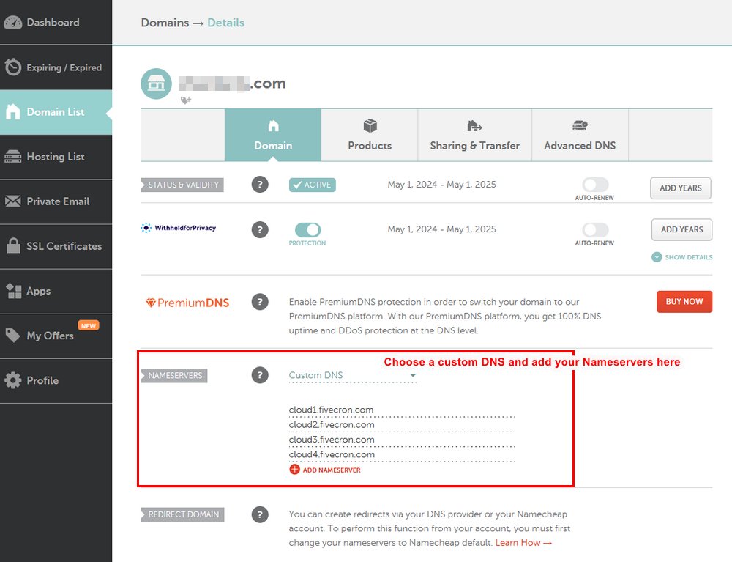Edit the cloud2.fivecron.com nameserver field
This screenshot has height=562, width=732.
click(x=401, y=425)
